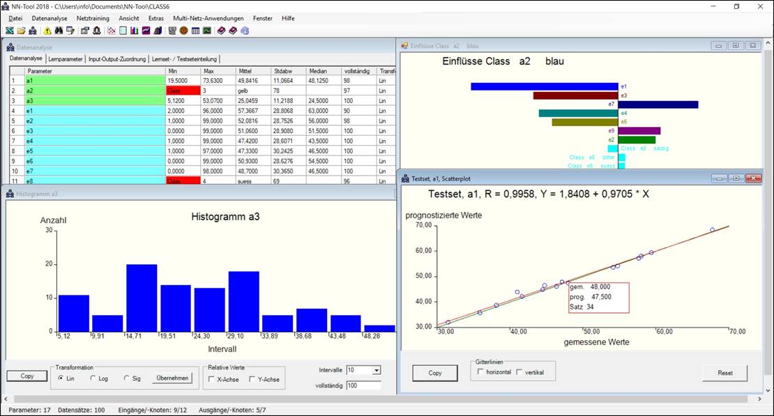Screen dimensions: 774x416
Task: Click the Reset button in scatterplot window
Action: pos(725,373)
